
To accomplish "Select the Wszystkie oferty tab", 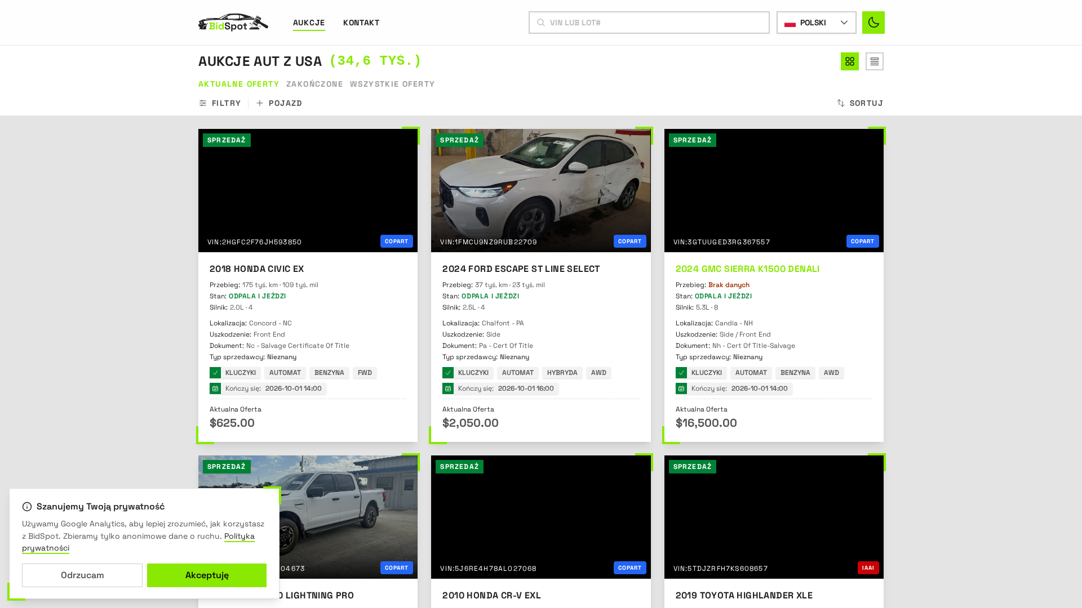I will point(392,84).
